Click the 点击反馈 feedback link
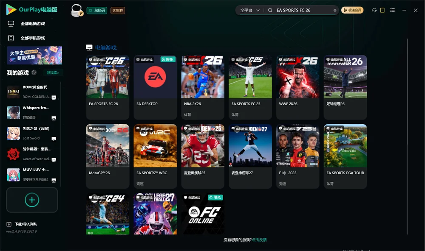This screenshot has height=251, width=425. [259, 240]
